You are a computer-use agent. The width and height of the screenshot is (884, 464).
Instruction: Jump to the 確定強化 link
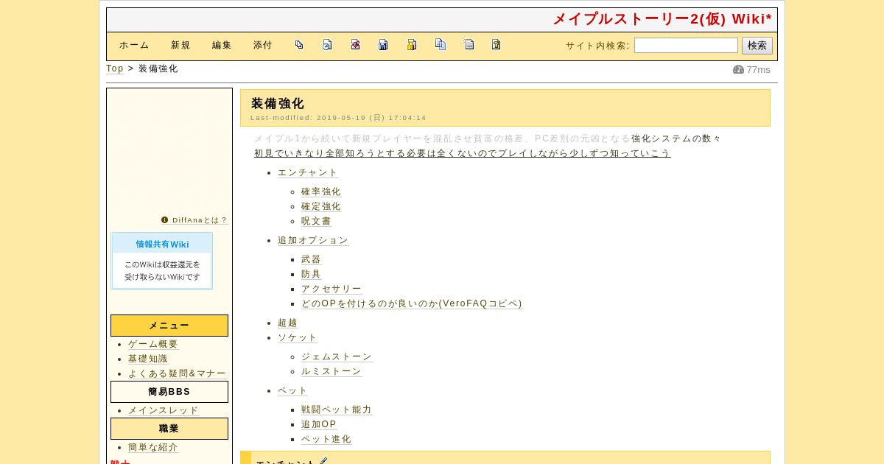(321, 206)
